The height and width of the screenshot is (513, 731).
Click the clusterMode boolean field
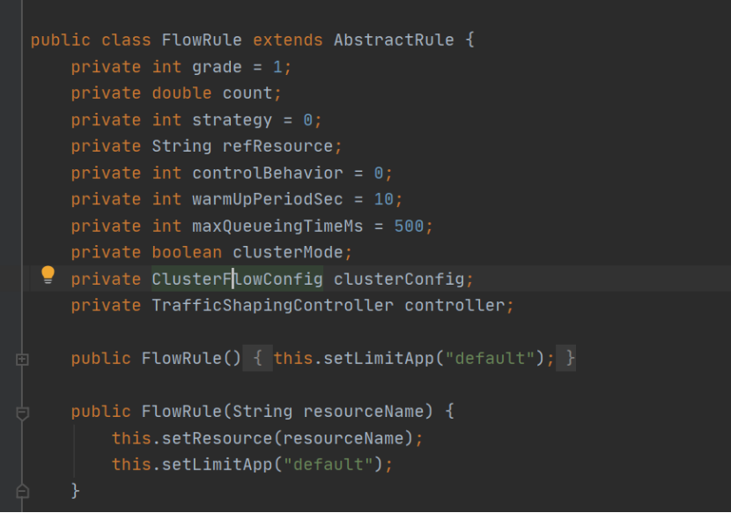pyautogui.click(x=287, y=253)
